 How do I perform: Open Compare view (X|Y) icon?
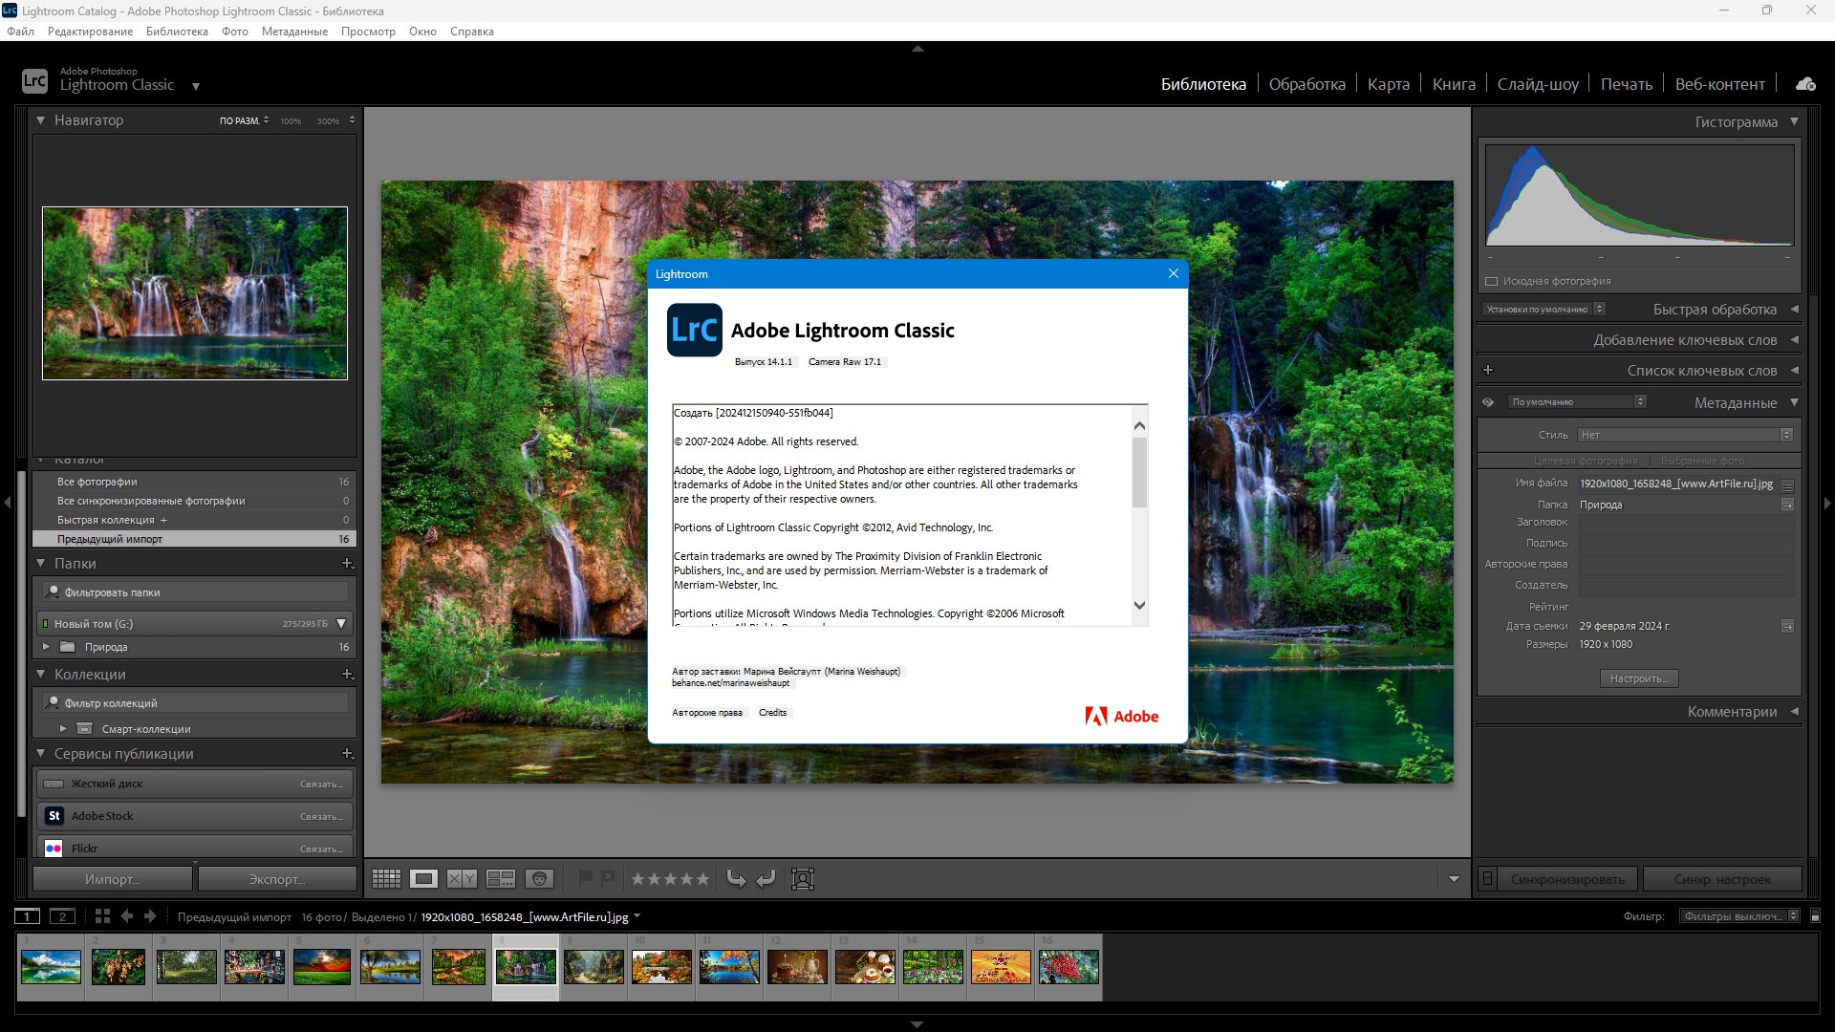462,879
